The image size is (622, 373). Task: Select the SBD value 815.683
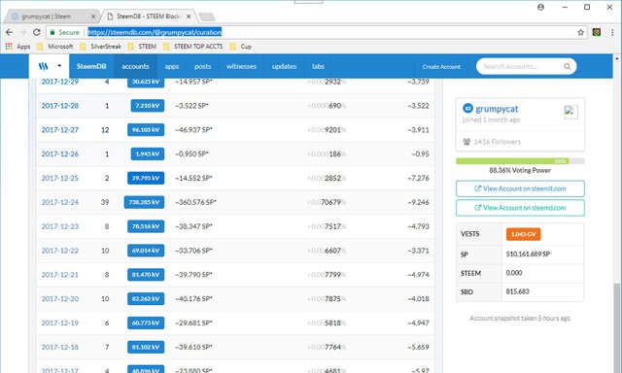pyautogui.click(x=517, y=291)
